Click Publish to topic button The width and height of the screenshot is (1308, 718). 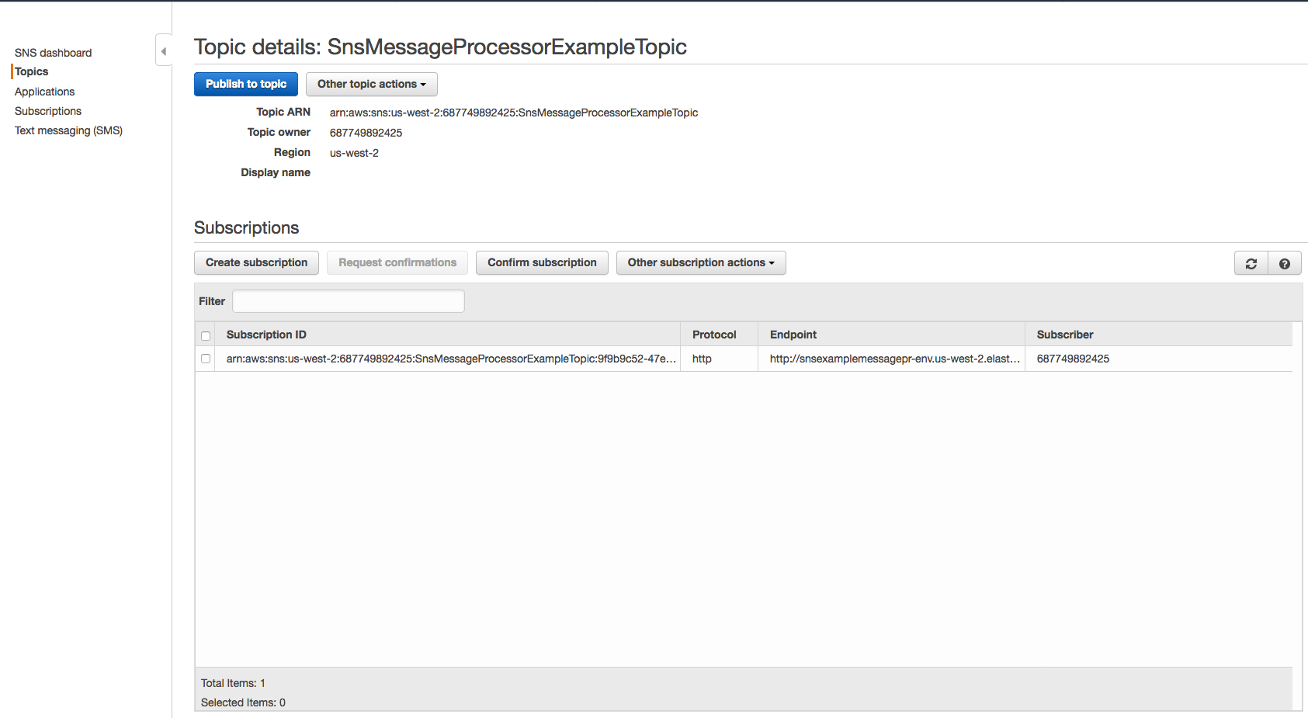[246, 84]
